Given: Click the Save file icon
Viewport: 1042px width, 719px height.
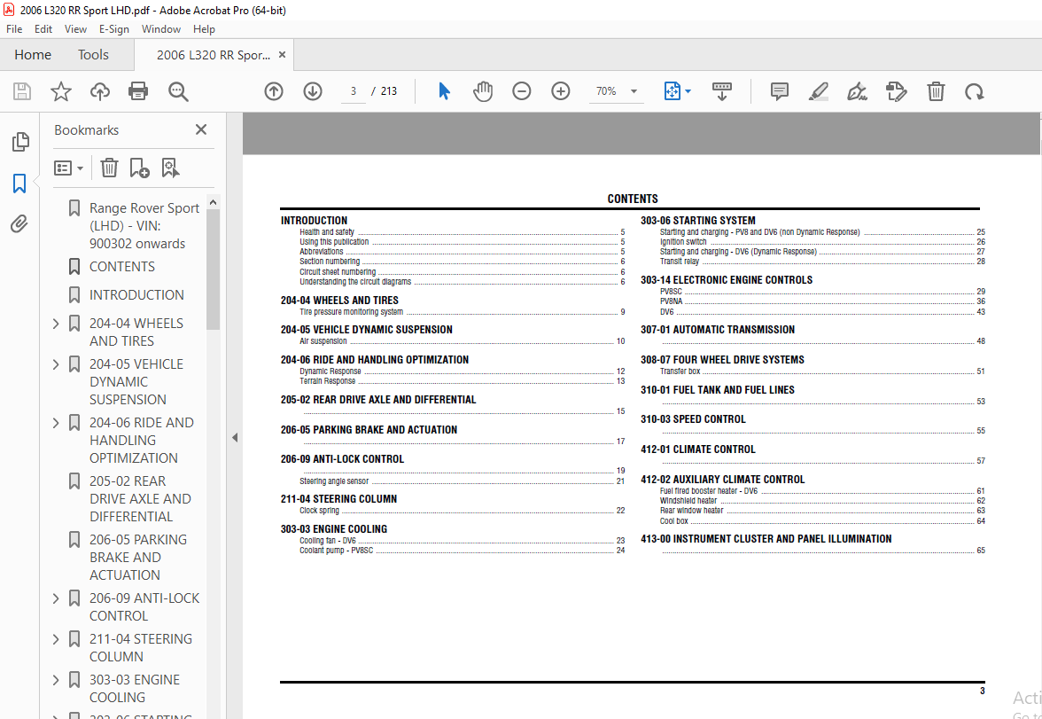Looking at the screenshot, I should point(22,91).
